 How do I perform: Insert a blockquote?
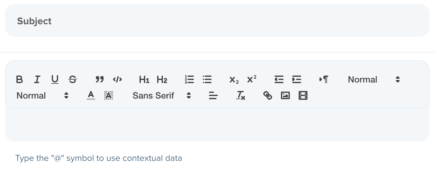(99, 80)
